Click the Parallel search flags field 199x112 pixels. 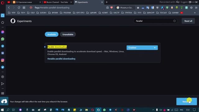pyautogui.click(x=155, y=21)
